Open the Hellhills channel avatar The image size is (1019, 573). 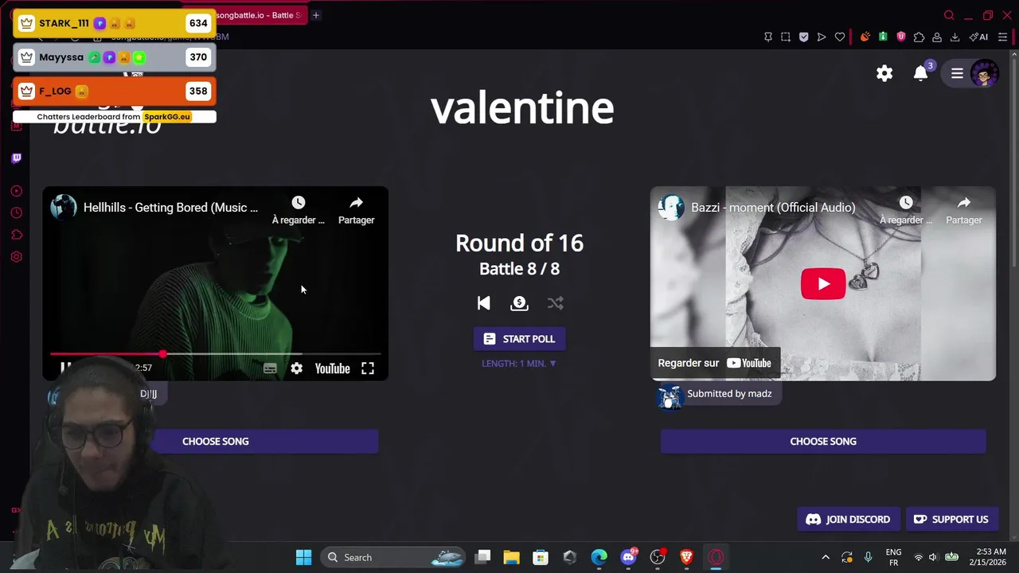coord(64,207)
